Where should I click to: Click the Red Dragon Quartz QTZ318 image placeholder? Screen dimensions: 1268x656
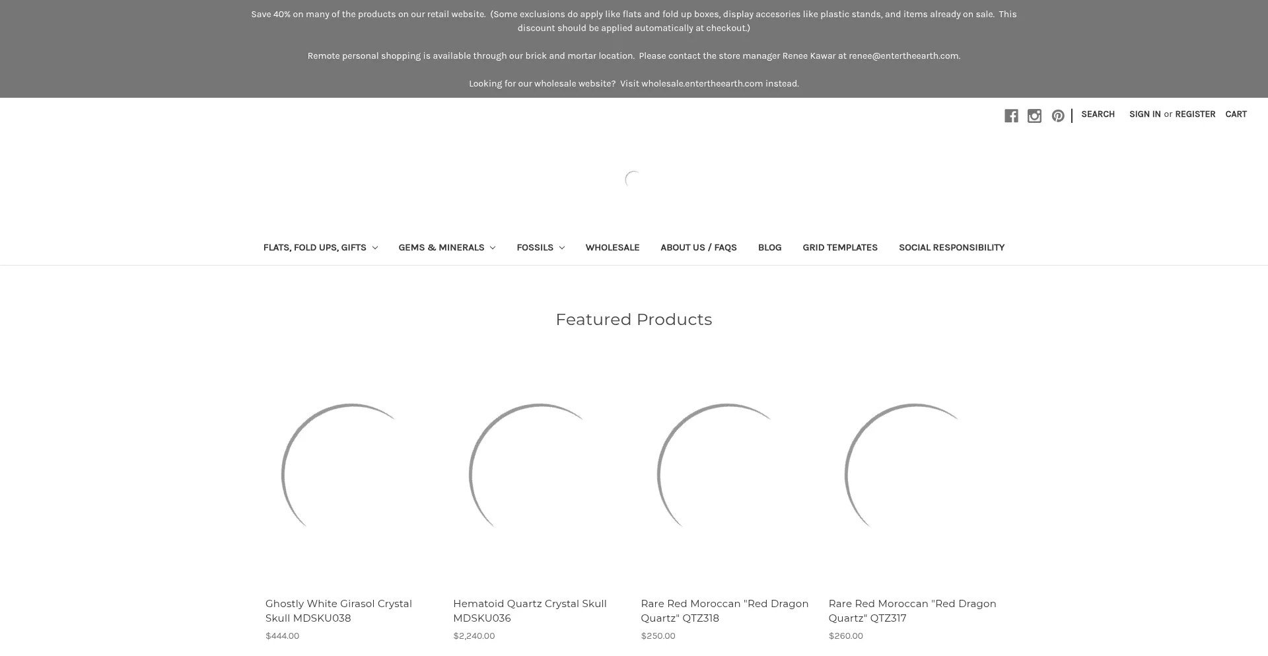click(727, 474)
